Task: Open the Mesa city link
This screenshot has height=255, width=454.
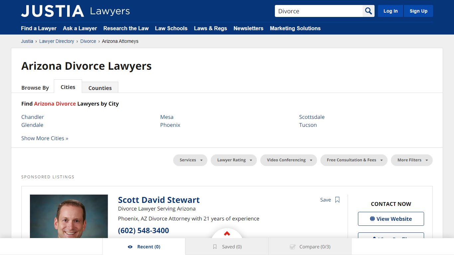Action: pyautogui.click(x=167, y=117)
